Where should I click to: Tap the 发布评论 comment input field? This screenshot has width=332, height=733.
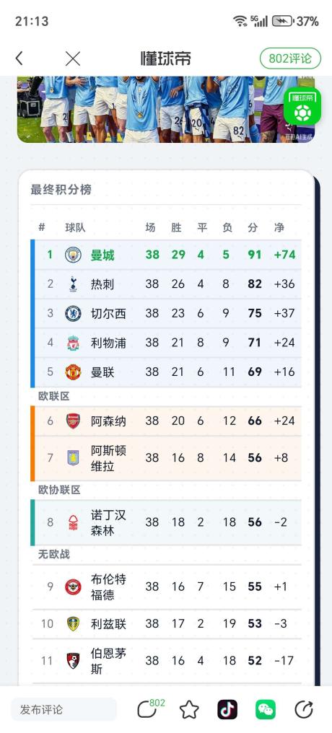point(64,710)
